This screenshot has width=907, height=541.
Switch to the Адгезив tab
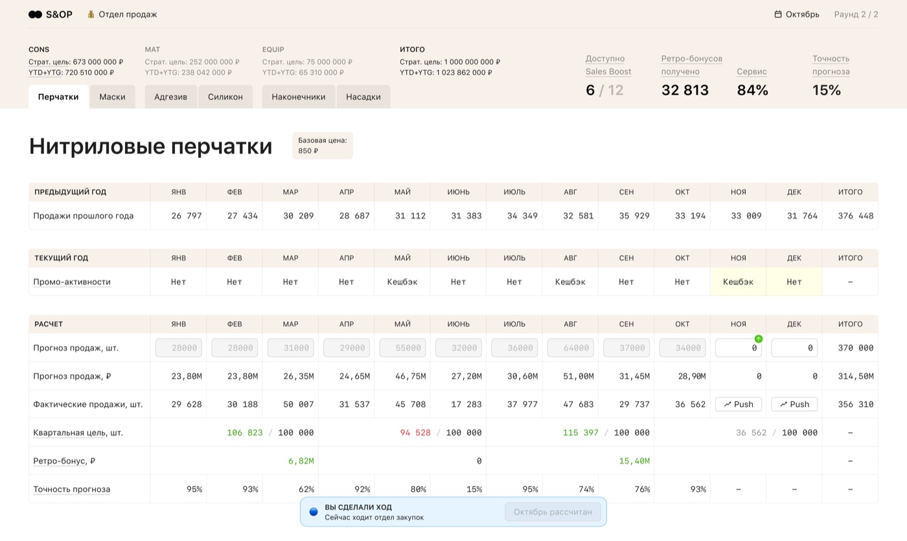(x=170, y=97)
